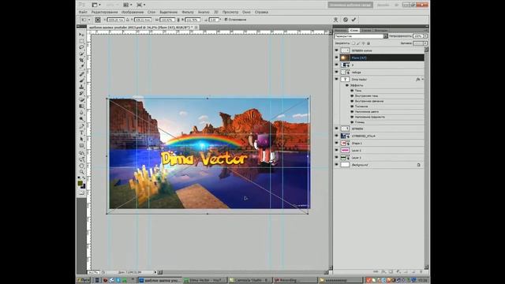Select the Horizontal Type tool
505x284 pixels.
point(81,133)
